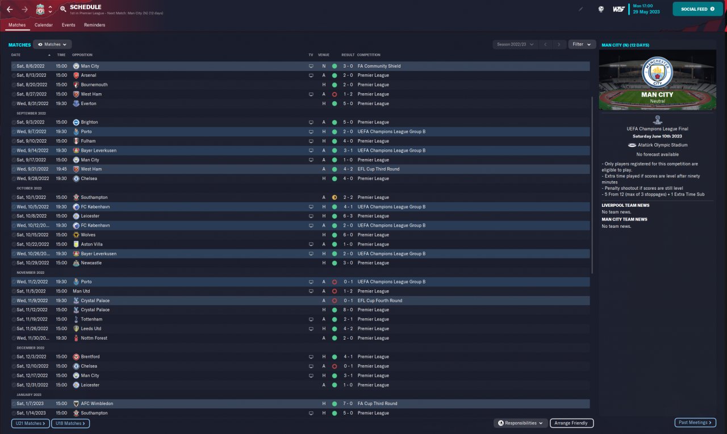Screen dimensions: 727x434
Task: Open the Season 2022/23 dropdown
Action: tap(516, 44)
